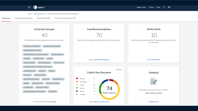The height and width of the screenshot is (111, 198).
Task: Click the orange Questioned signal icon
Action: (77, 82)
